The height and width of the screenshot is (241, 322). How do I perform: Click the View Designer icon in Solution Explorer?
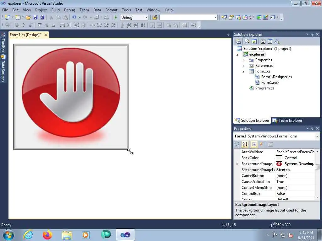click(x=270, y=42)
